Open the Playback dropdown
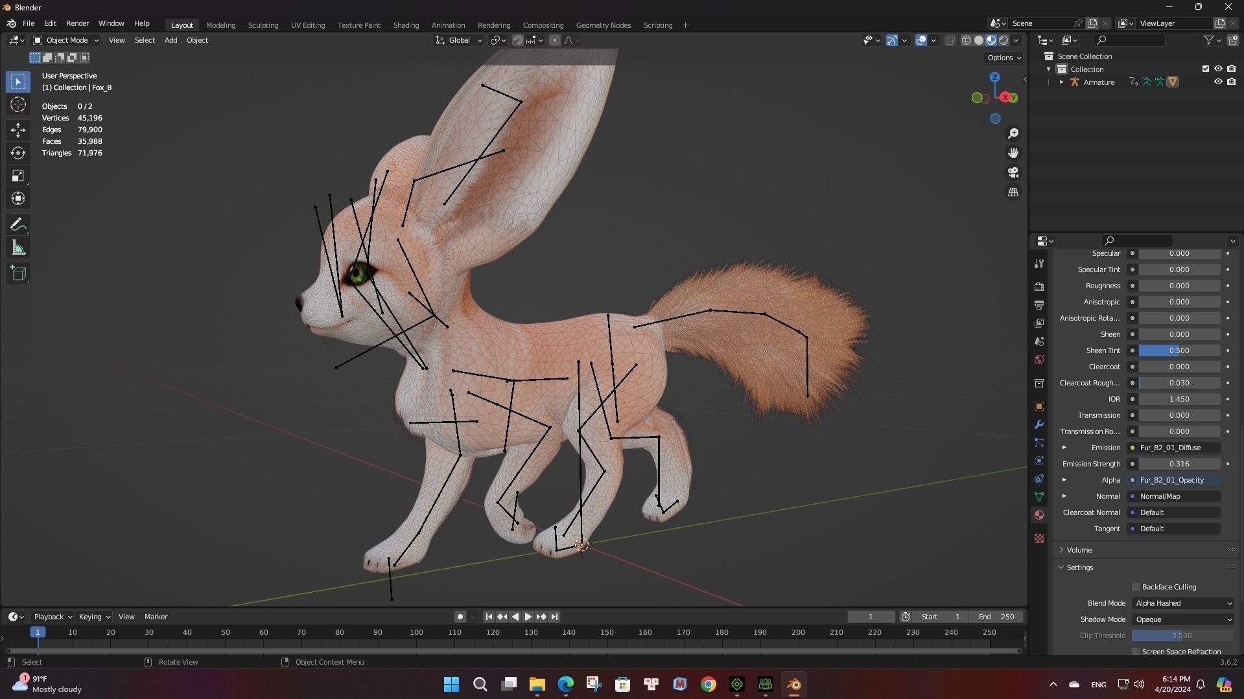This screenshot has height=699, width=1244. coord(53,617)
